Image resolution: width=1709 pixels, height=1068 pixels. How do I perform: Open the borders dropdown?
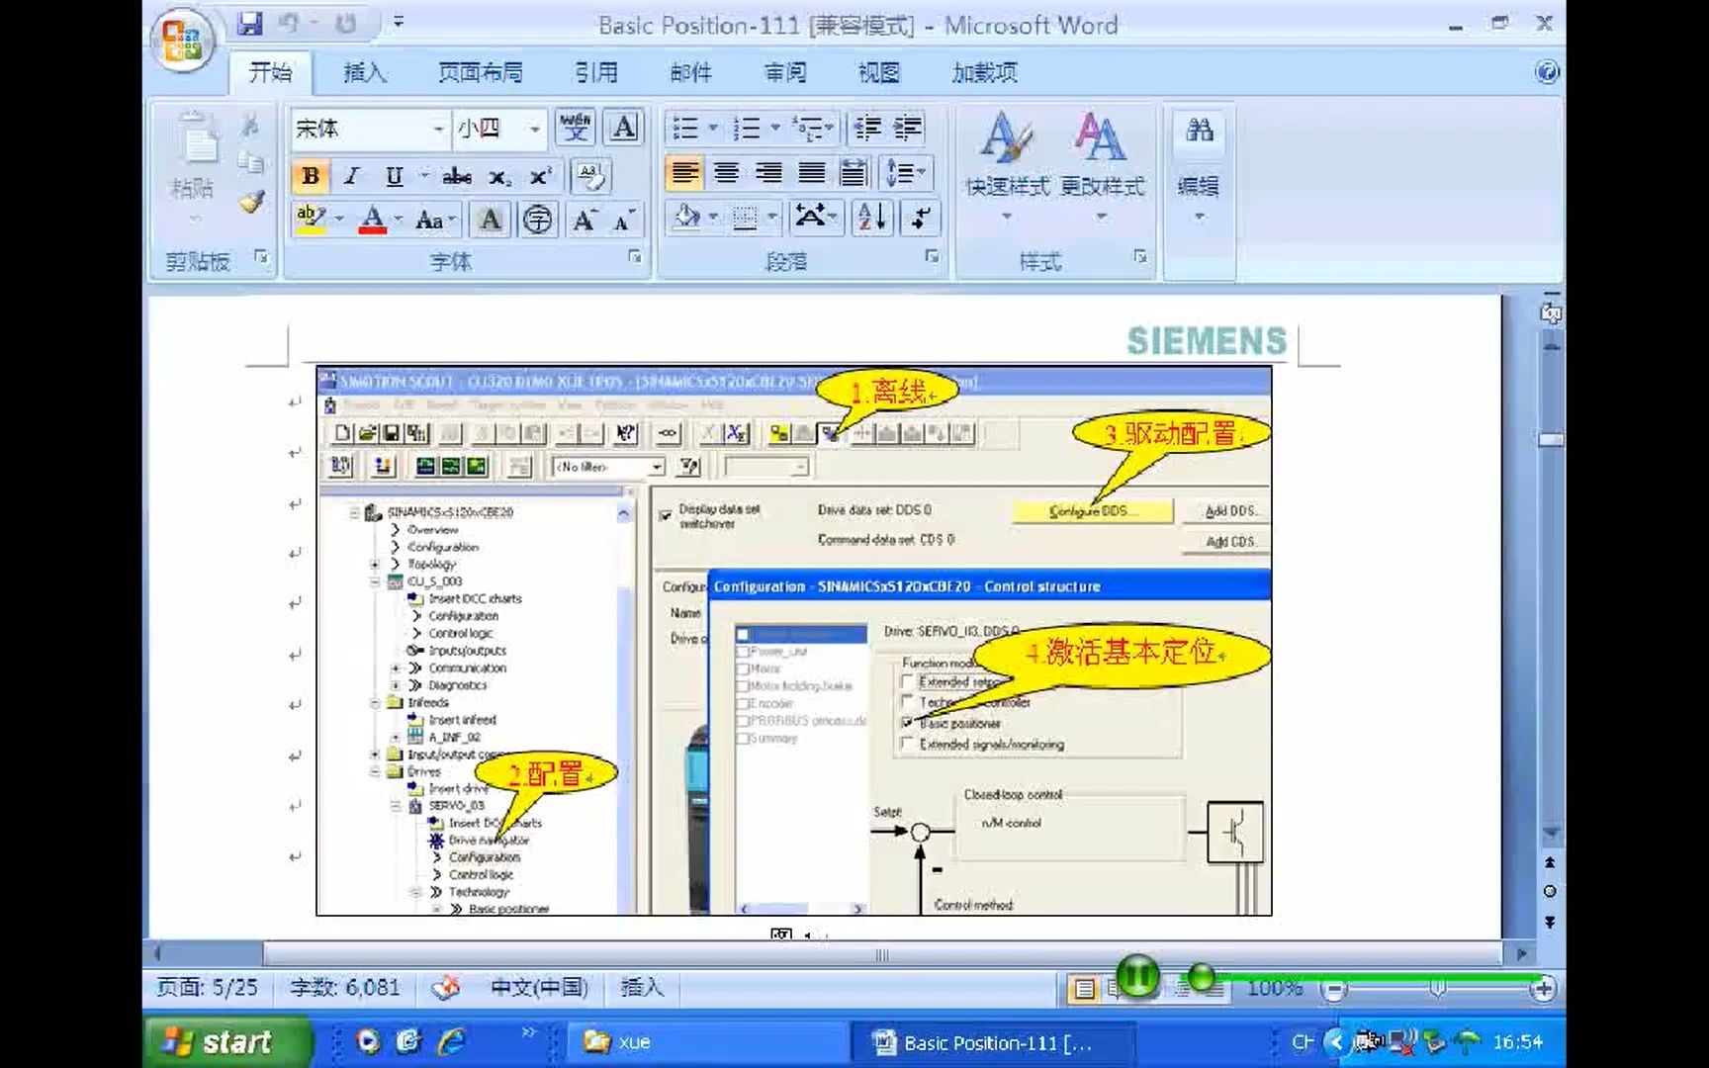click(772, 217)
